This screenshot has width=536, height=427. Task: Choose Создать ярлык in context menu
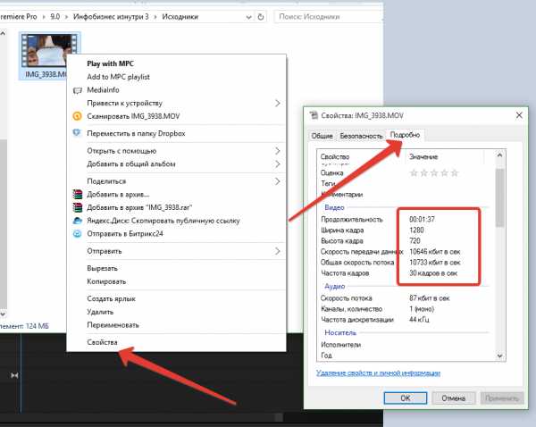(111, 298)
